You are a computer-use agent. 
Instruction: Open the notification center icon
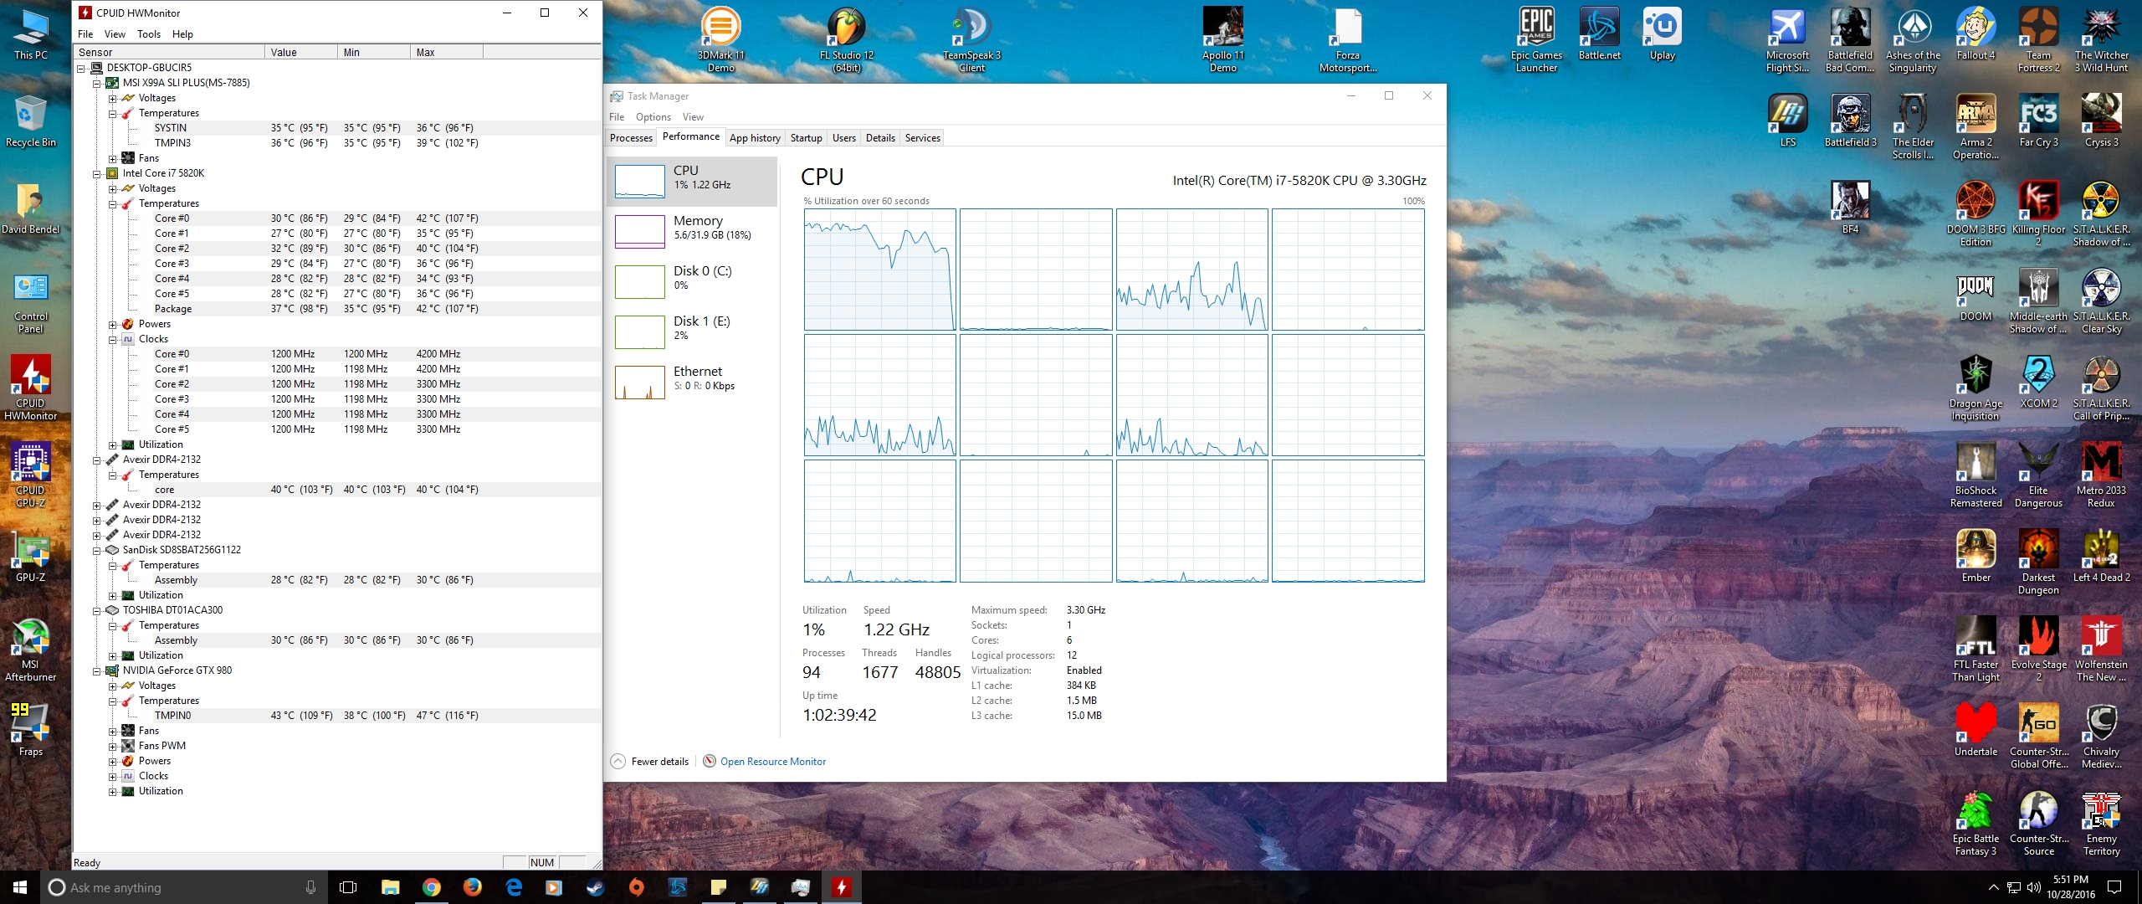point(2114,887)
